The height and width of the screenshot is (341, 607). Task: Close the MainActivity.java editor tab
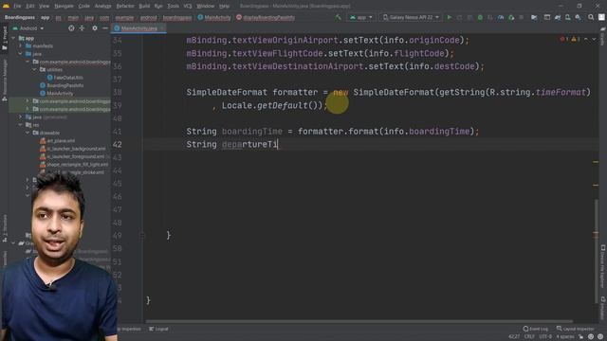click(162, 28)
